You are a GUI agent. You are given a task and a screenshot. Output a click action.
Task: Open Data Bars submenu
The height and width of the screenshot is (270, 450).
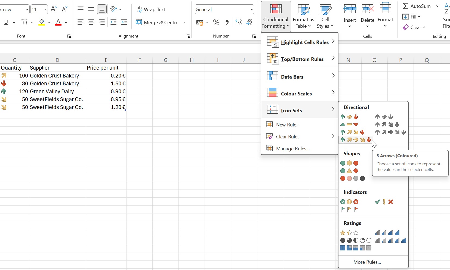tap(300, 77)
